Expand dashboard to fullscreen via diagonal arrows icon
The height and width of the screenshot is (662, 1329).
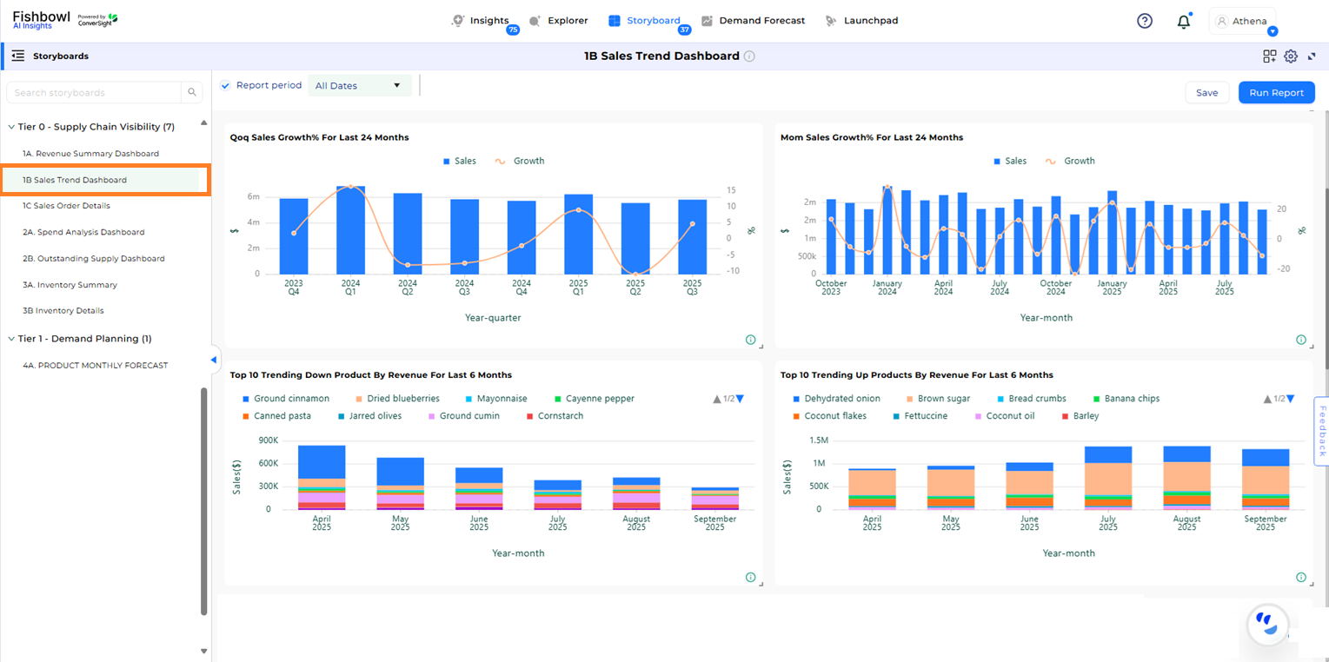(1312, 56)
